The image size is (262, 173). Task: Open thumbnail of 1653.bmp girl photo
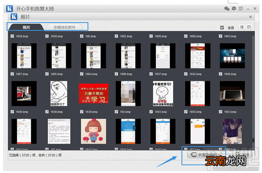pyautogui.click(x=232, y=131)
